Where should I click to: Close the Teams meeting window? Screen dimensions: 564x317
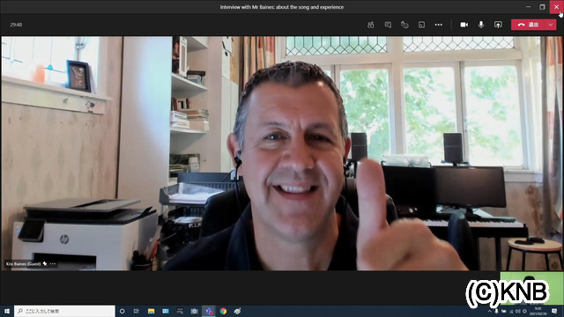pyautogui.click(x=556, y=7)
